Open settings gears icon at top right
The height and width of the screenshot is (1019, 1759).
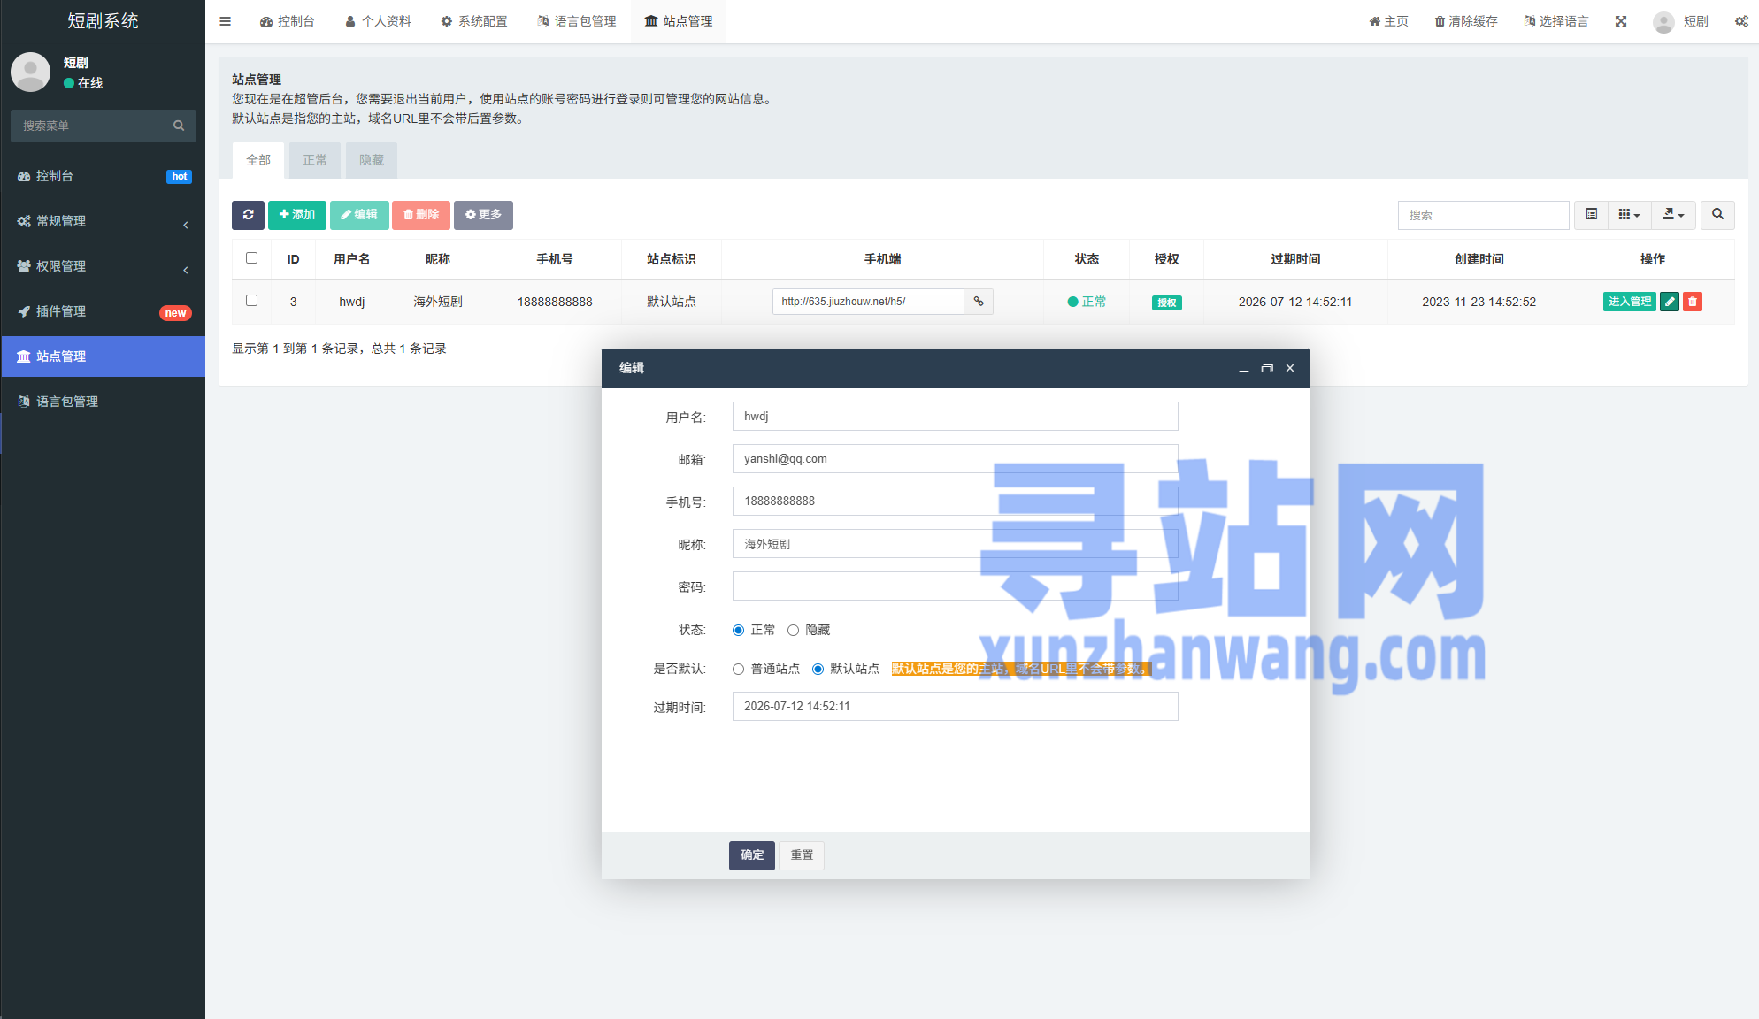1740,21
